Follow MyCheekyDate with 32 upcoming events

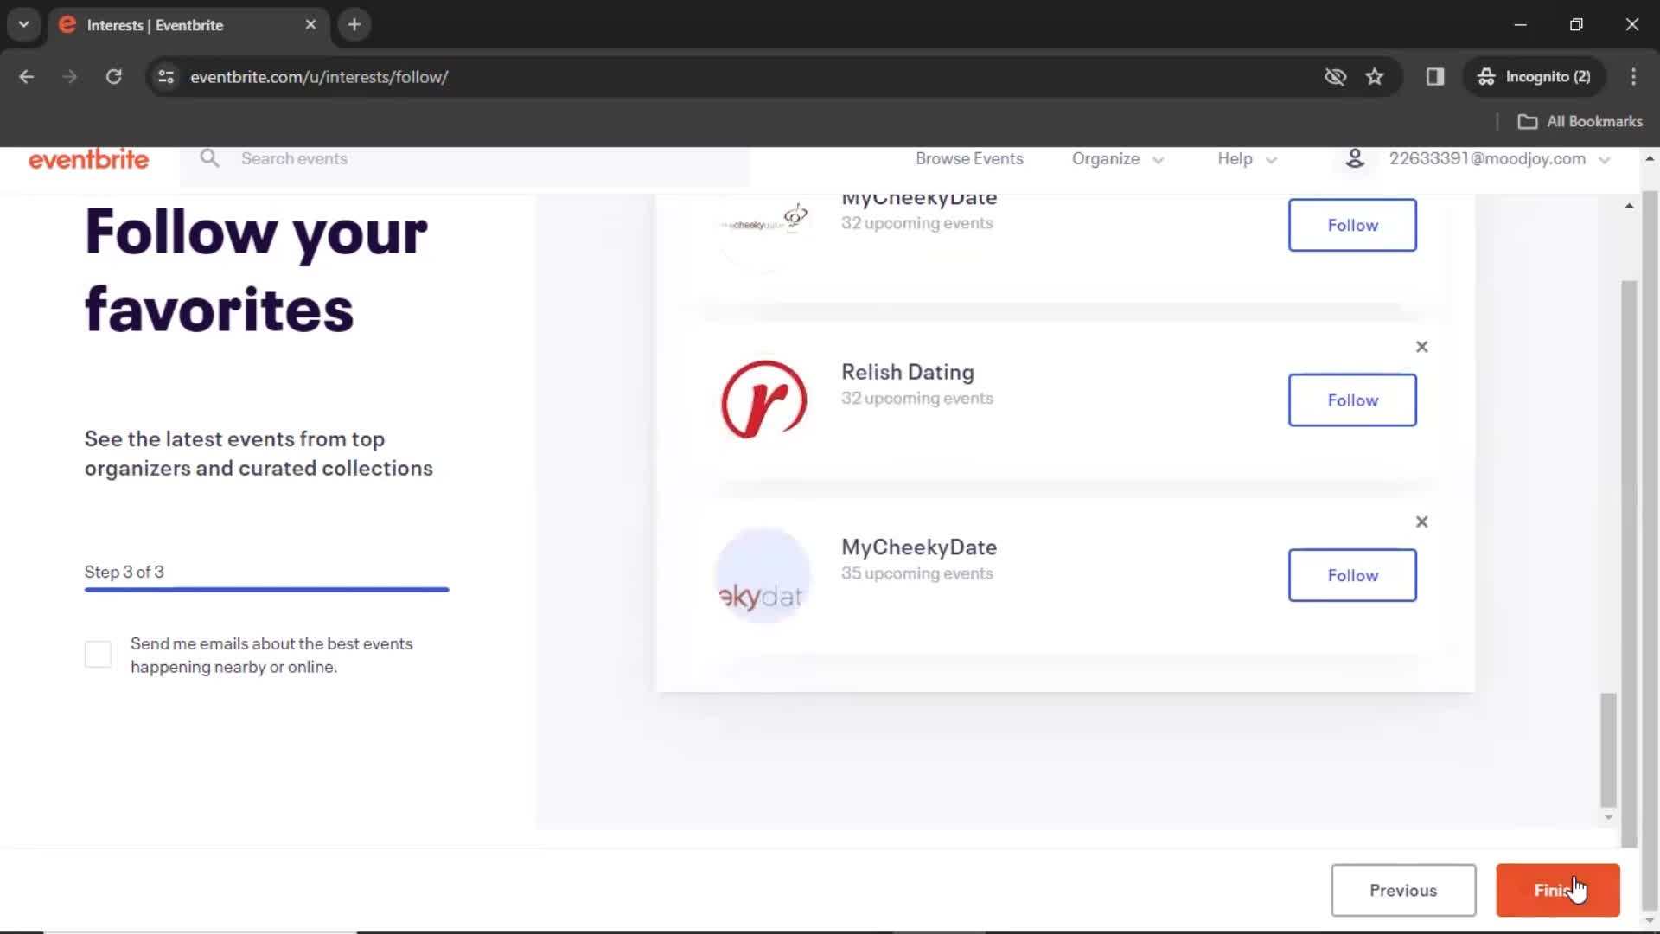pyautogui.click(x=1352, y=225)
